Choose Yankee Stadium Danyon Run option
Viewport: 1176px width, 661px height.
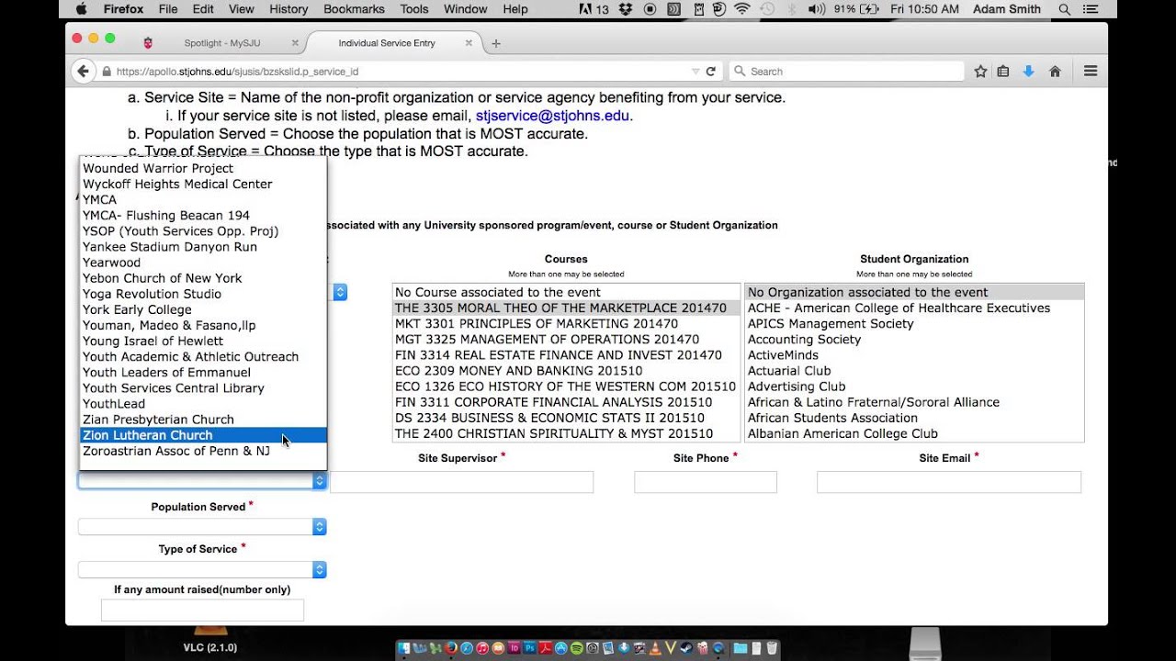203,247
